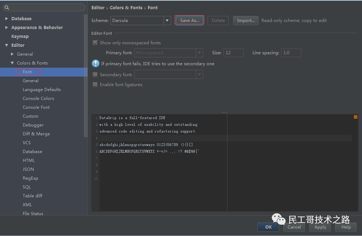Open File Status page
This screenshot has height=236, width=362.
(33, 213)
